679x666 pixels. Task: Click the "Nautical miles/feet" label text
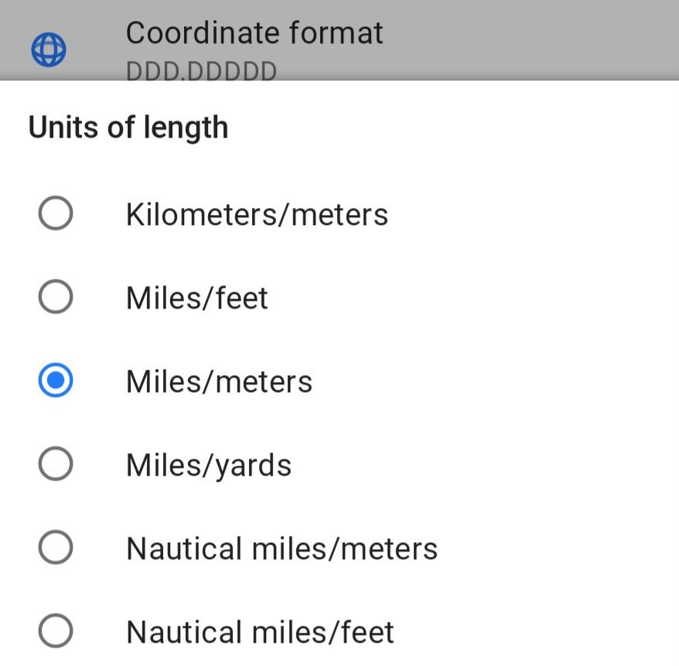coord(260,632)
